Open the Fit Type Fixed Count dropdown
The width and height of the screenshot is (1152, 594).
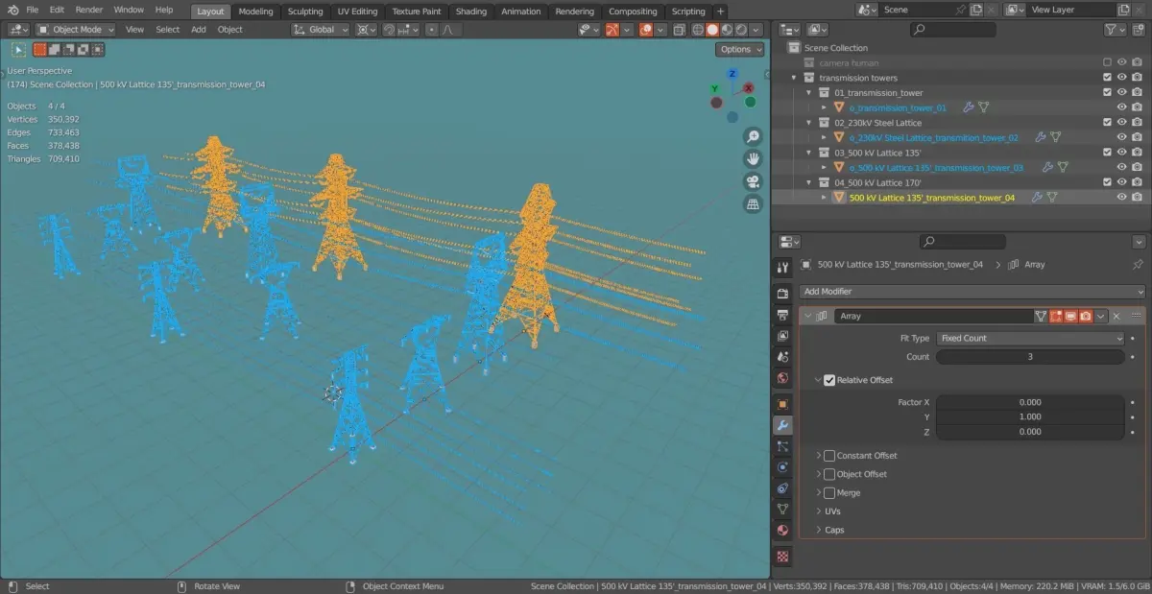click(1031, 338)
